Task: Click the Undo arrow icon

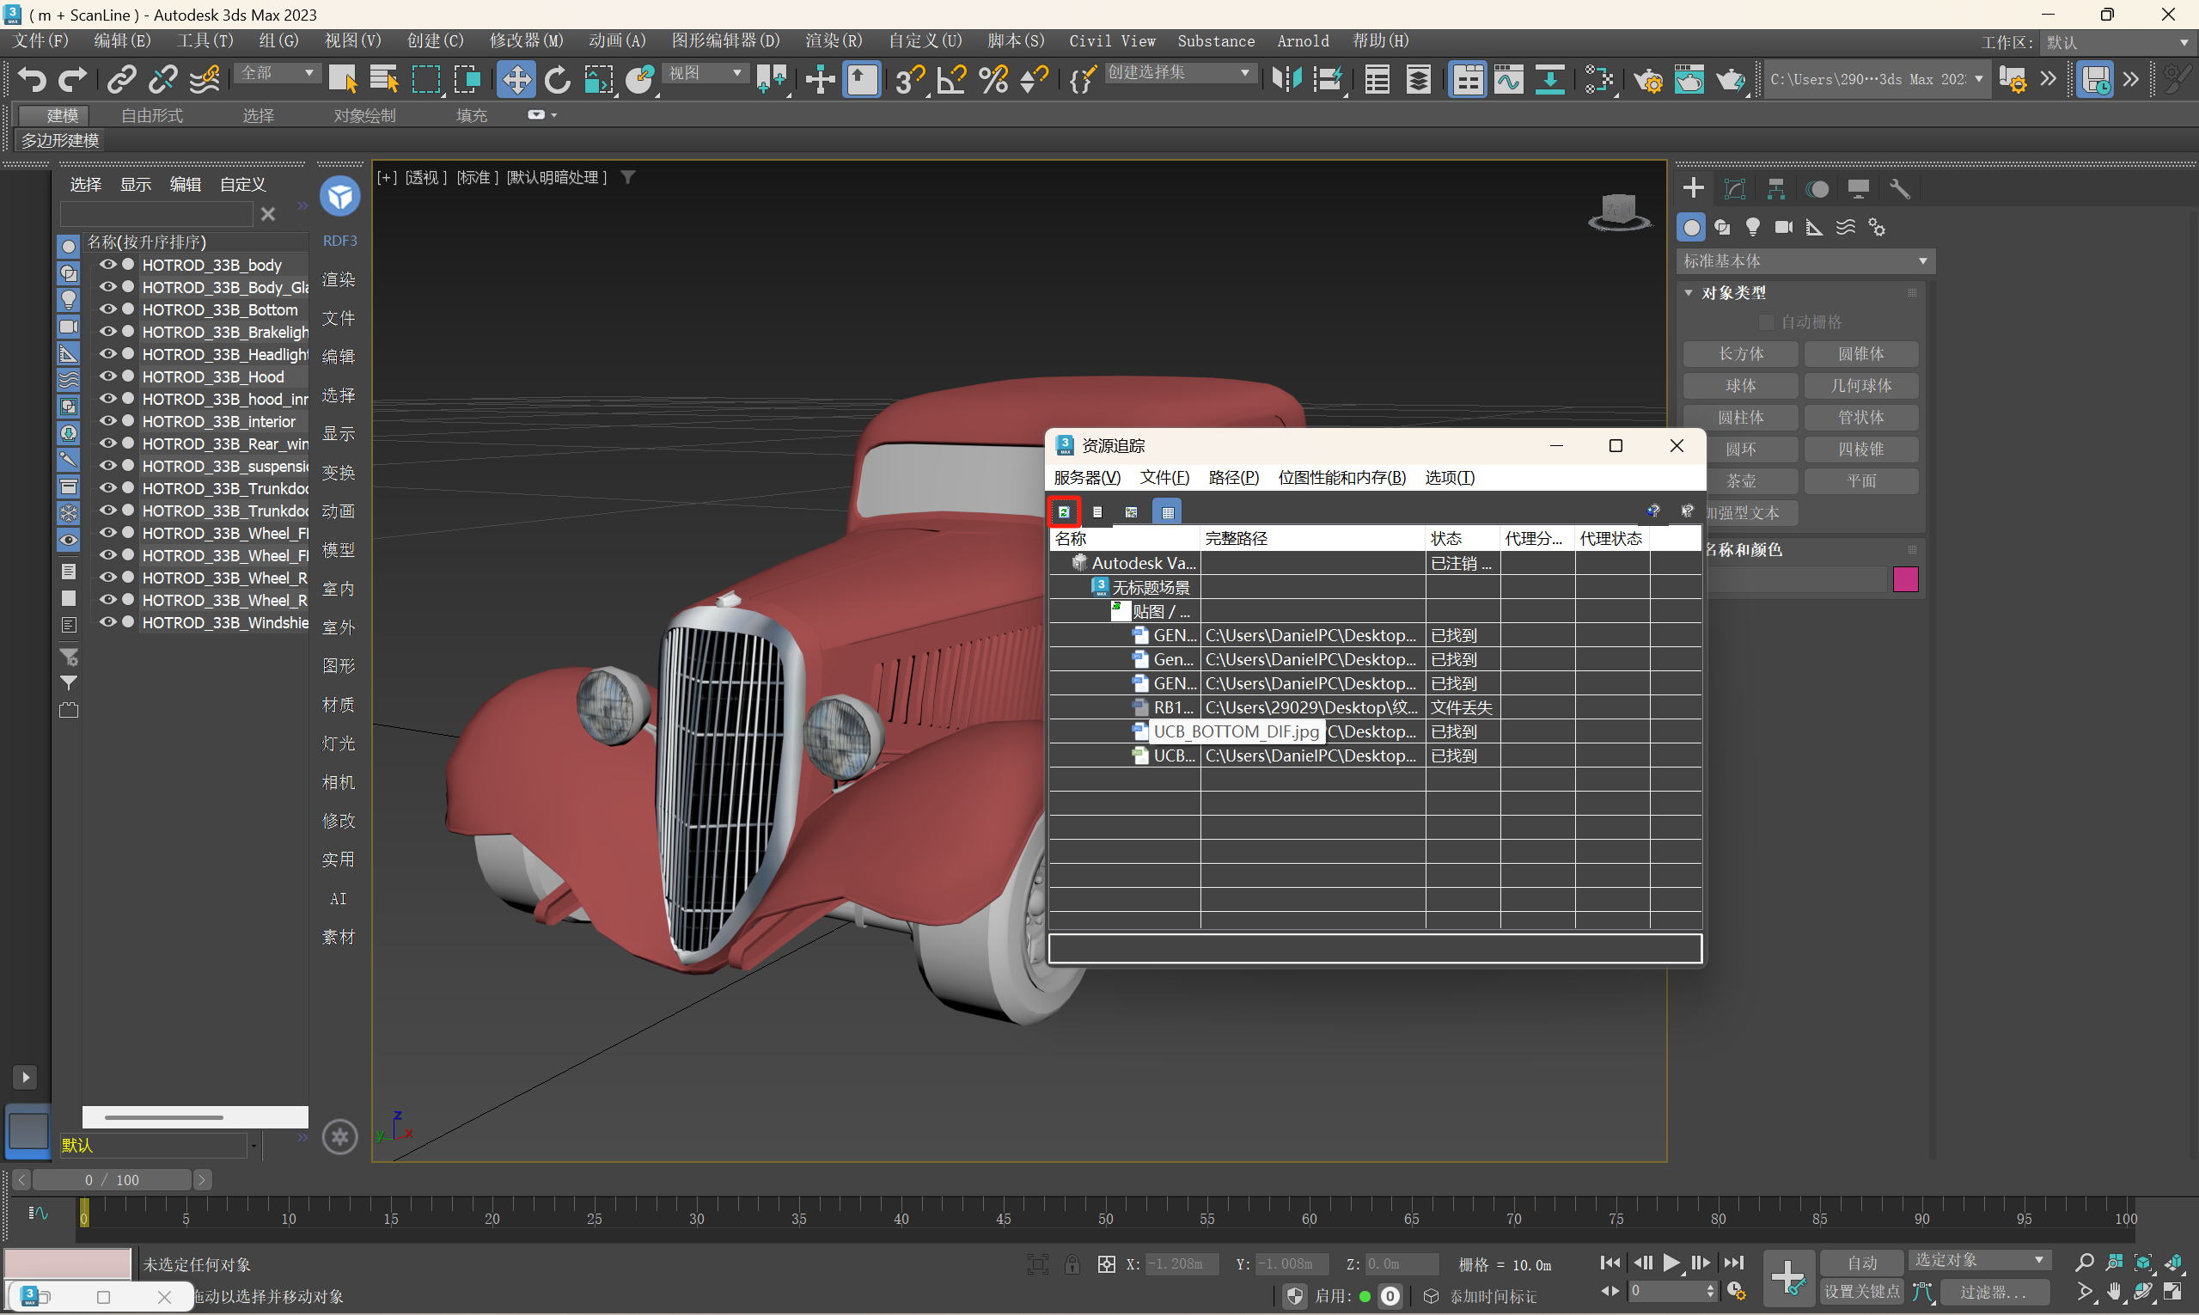Action: (x=32, y=80)
